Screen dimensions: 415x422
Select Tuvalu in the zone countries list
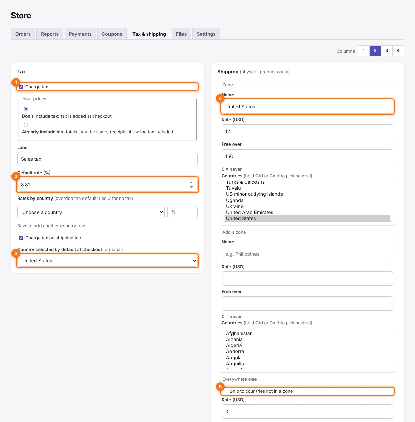pyautogui.click(x=308, y=188)
